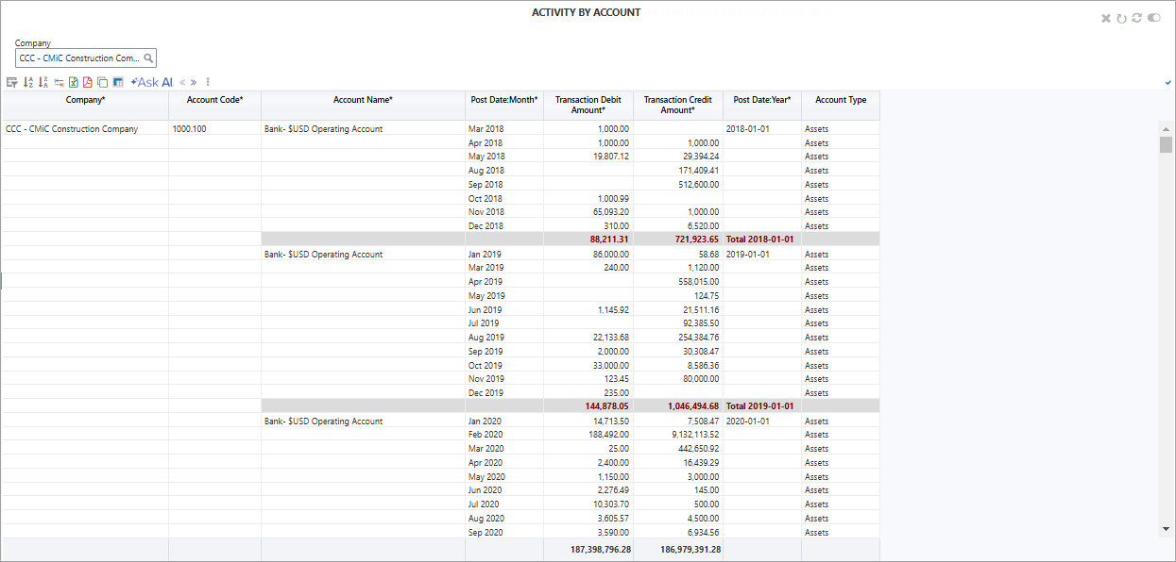1176x562 pixels.
Task: Click the X clear icon near top right
Action: click(1106, 18)
